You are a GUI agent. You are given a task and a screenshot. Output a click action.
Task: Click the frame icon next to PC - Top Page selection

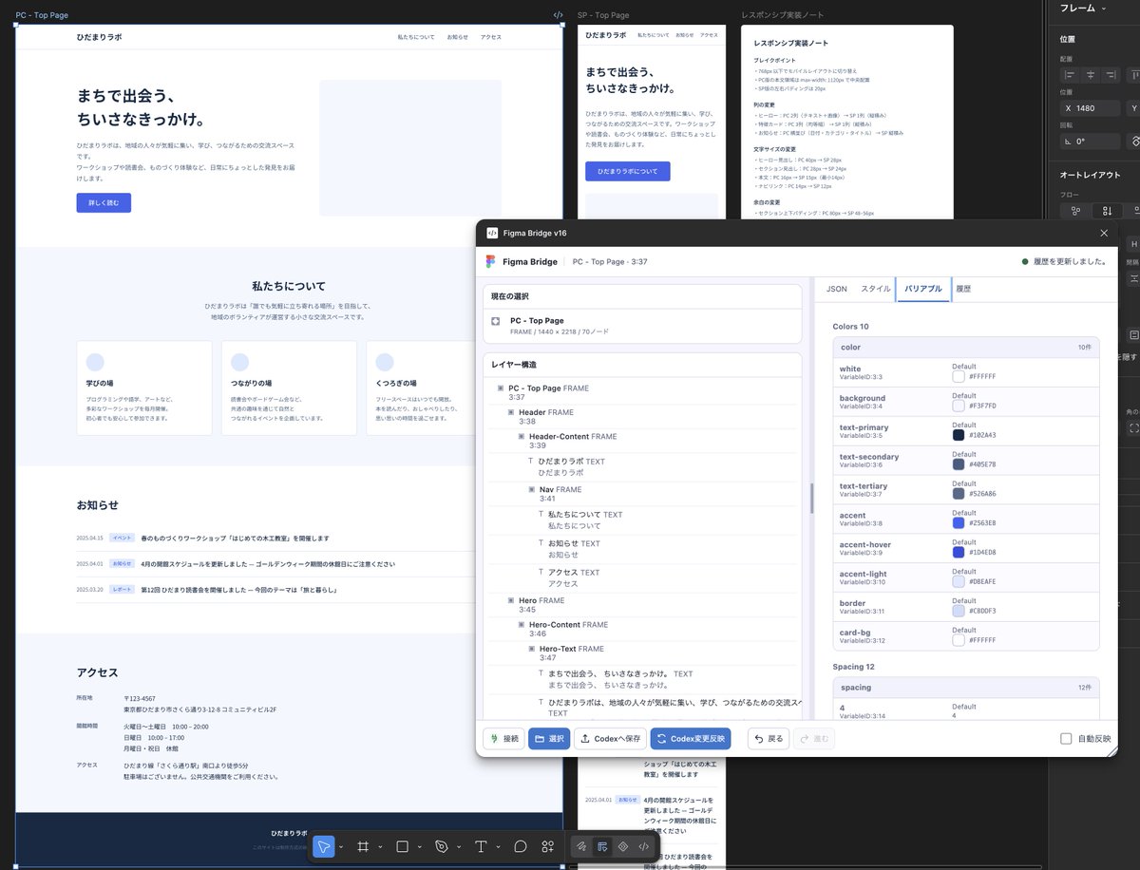496,321
